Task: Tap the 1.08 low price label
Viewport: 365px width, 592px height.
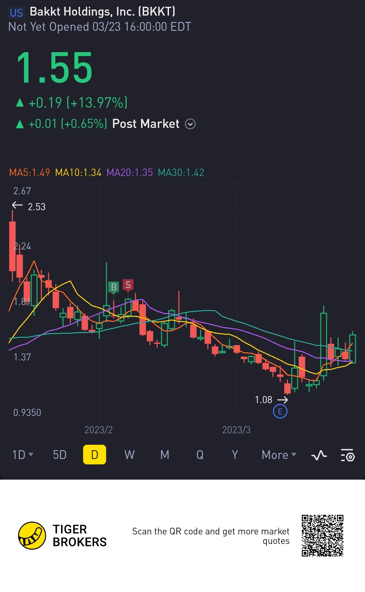Action: pos(263,400)
